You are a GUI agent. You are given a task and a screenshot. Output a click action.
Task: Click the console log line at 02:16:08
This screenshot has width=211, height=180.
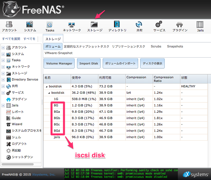point(121,170)
